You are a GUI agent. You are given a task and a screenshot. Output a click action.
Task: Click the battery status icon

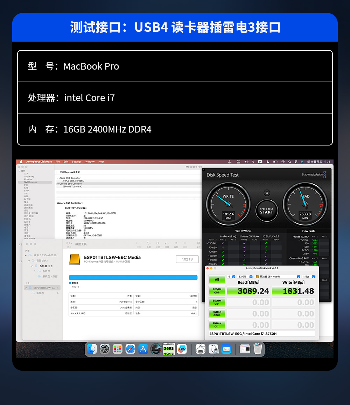pyautogui.click(x=275, y=162)
